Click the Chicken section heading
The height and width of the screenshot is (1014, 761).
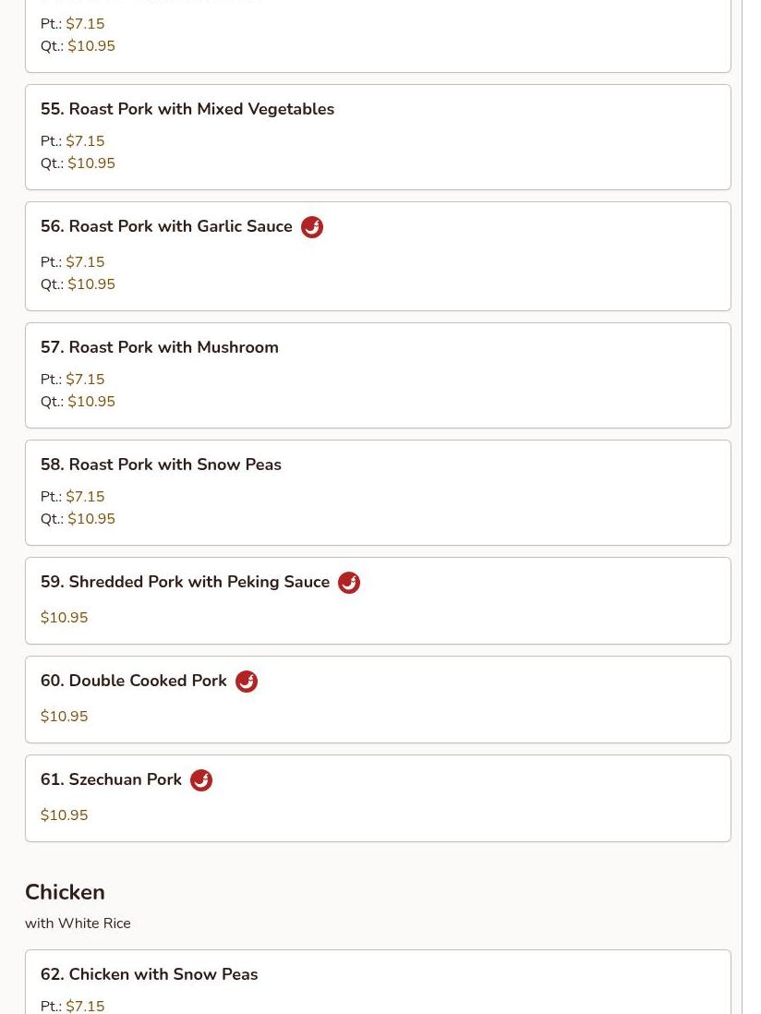click(65, 892)
